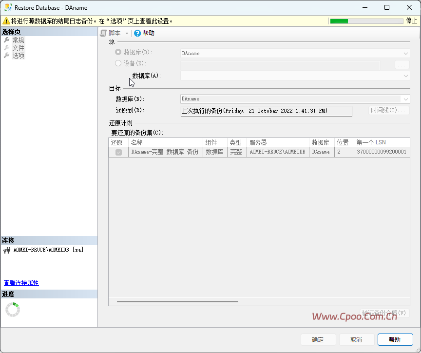
Task: Click the 名称 column header
Action: 166,142
